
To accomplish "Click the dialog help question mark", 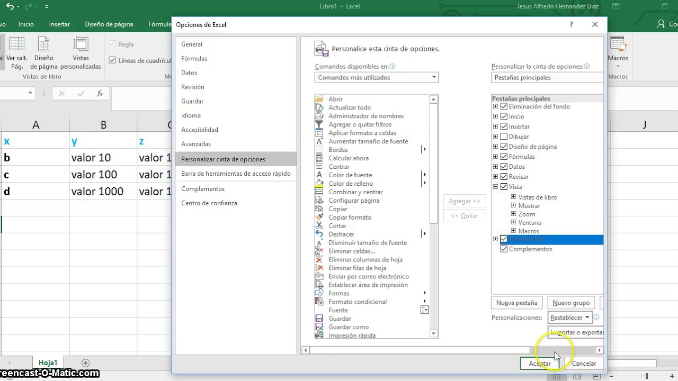I will point(571,24).
